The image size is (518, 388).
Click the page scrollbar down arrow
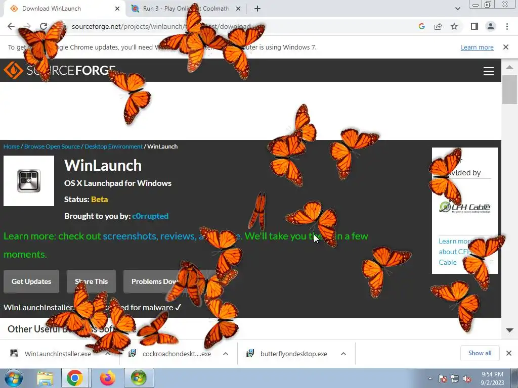pos(510,330)
